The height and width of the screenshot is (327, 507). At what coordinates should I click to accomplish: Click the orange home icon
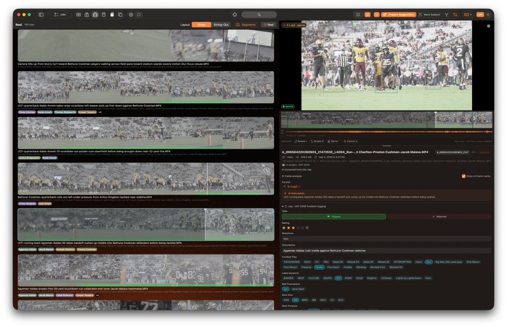click(377, 15)
